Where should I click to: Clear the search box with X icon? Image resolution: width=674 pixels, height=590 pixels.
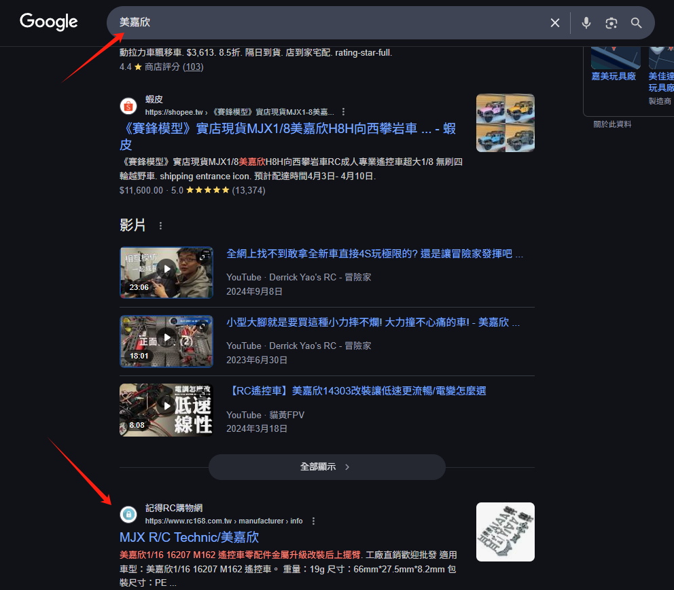[555, 23]
